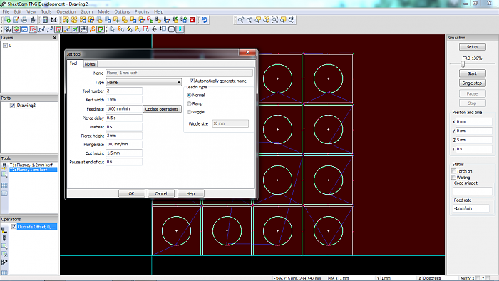This screenshot has width=499, height=281.
Task: Click the Plunge rate input field
Action: (x=124, y=145)
